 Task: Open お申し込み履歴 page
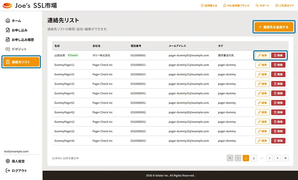pyautogui.click(x=20, y=39)
